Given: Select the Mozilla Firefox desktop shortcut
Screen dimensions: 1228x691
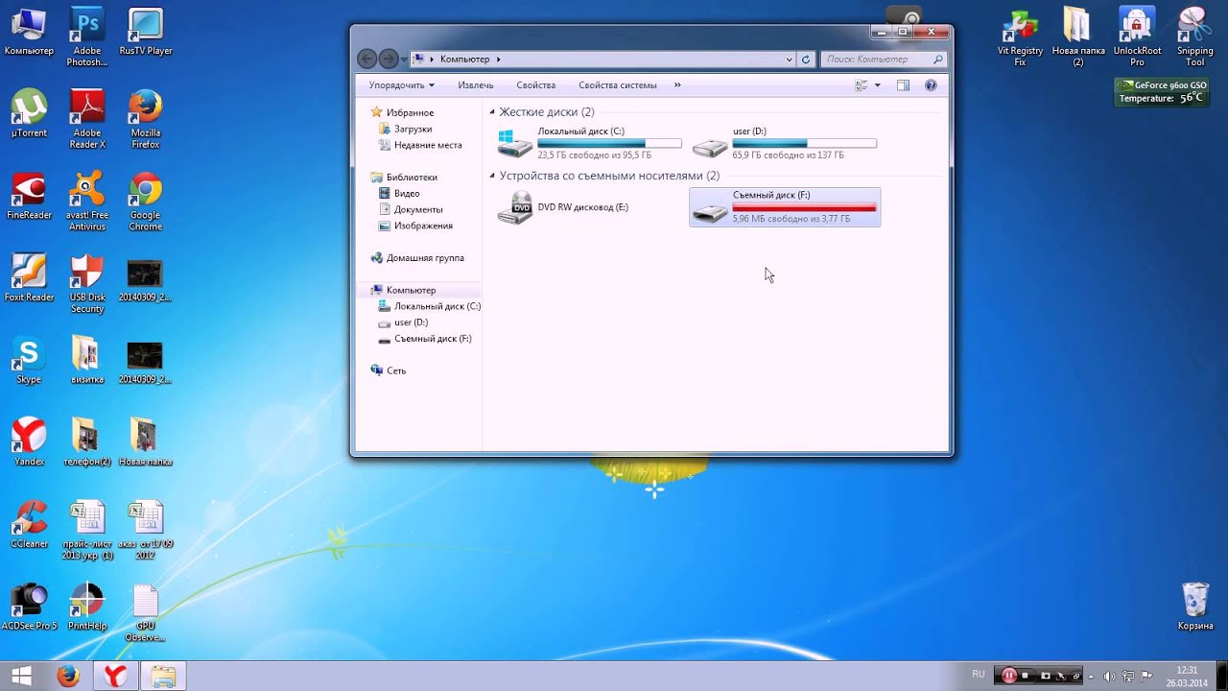Looking at the screenshot, I should [146, 120].
